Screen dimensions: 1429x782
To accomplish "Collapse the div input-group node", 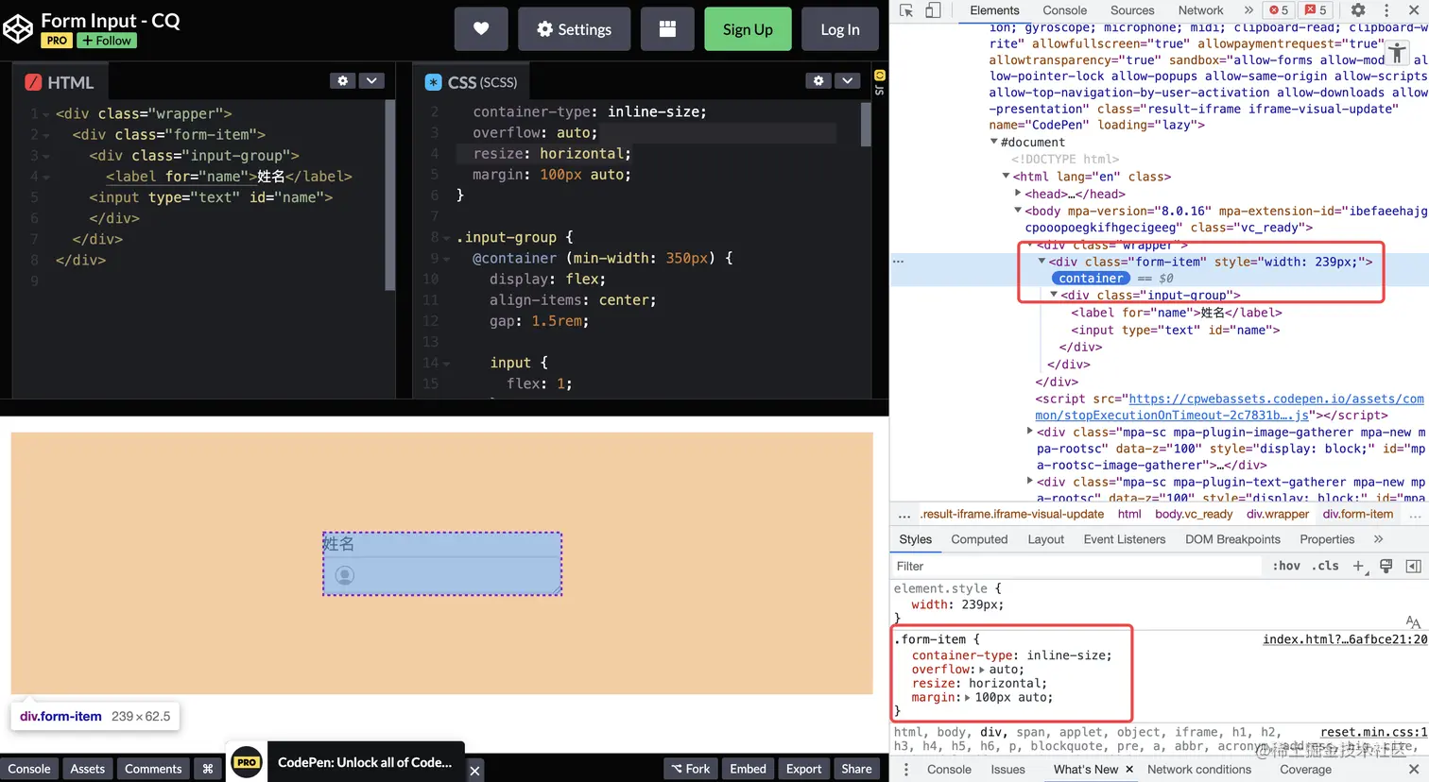I will tap(1054, 296).
